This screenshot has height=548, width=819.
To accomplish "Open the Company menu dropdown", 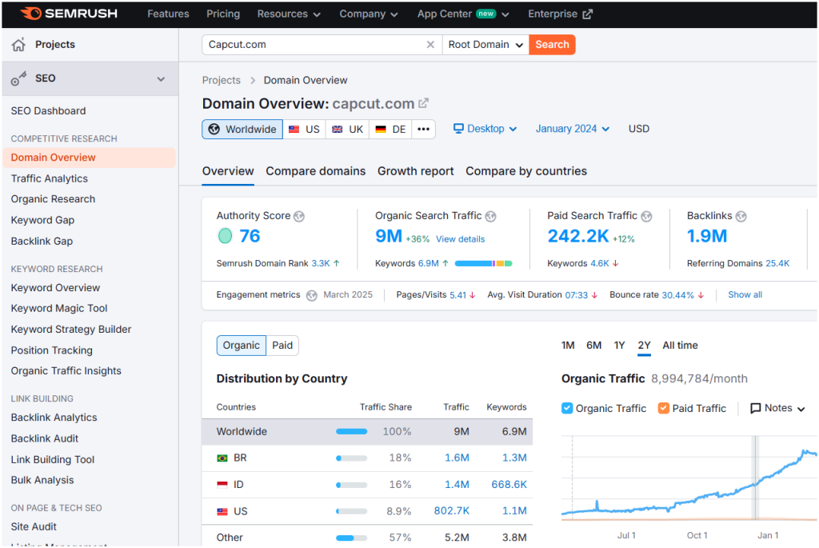I will click(x=368, y=14).
